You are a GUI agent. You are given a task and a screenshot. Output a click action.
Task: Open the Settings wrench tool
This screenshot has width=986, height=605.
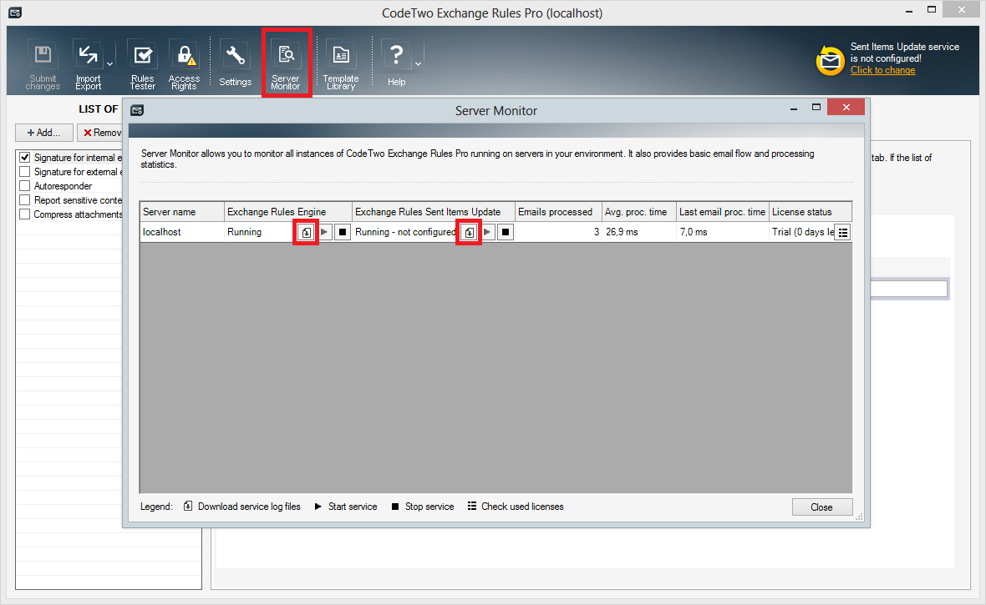coord(235,65)
